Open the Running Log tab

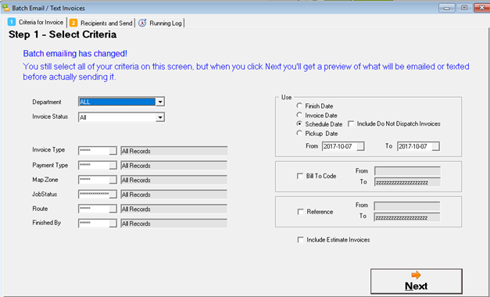tap(160, 23)
